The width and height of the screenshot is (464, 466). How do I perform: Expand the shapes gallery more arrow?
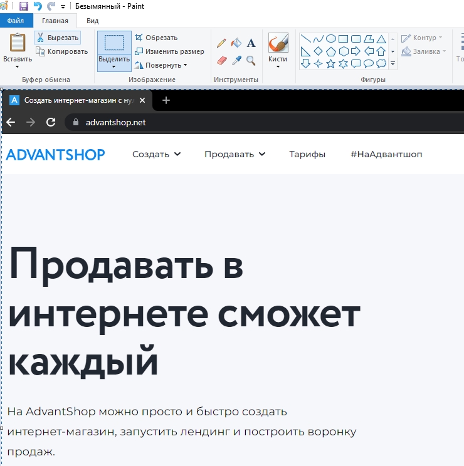(393, 64)
